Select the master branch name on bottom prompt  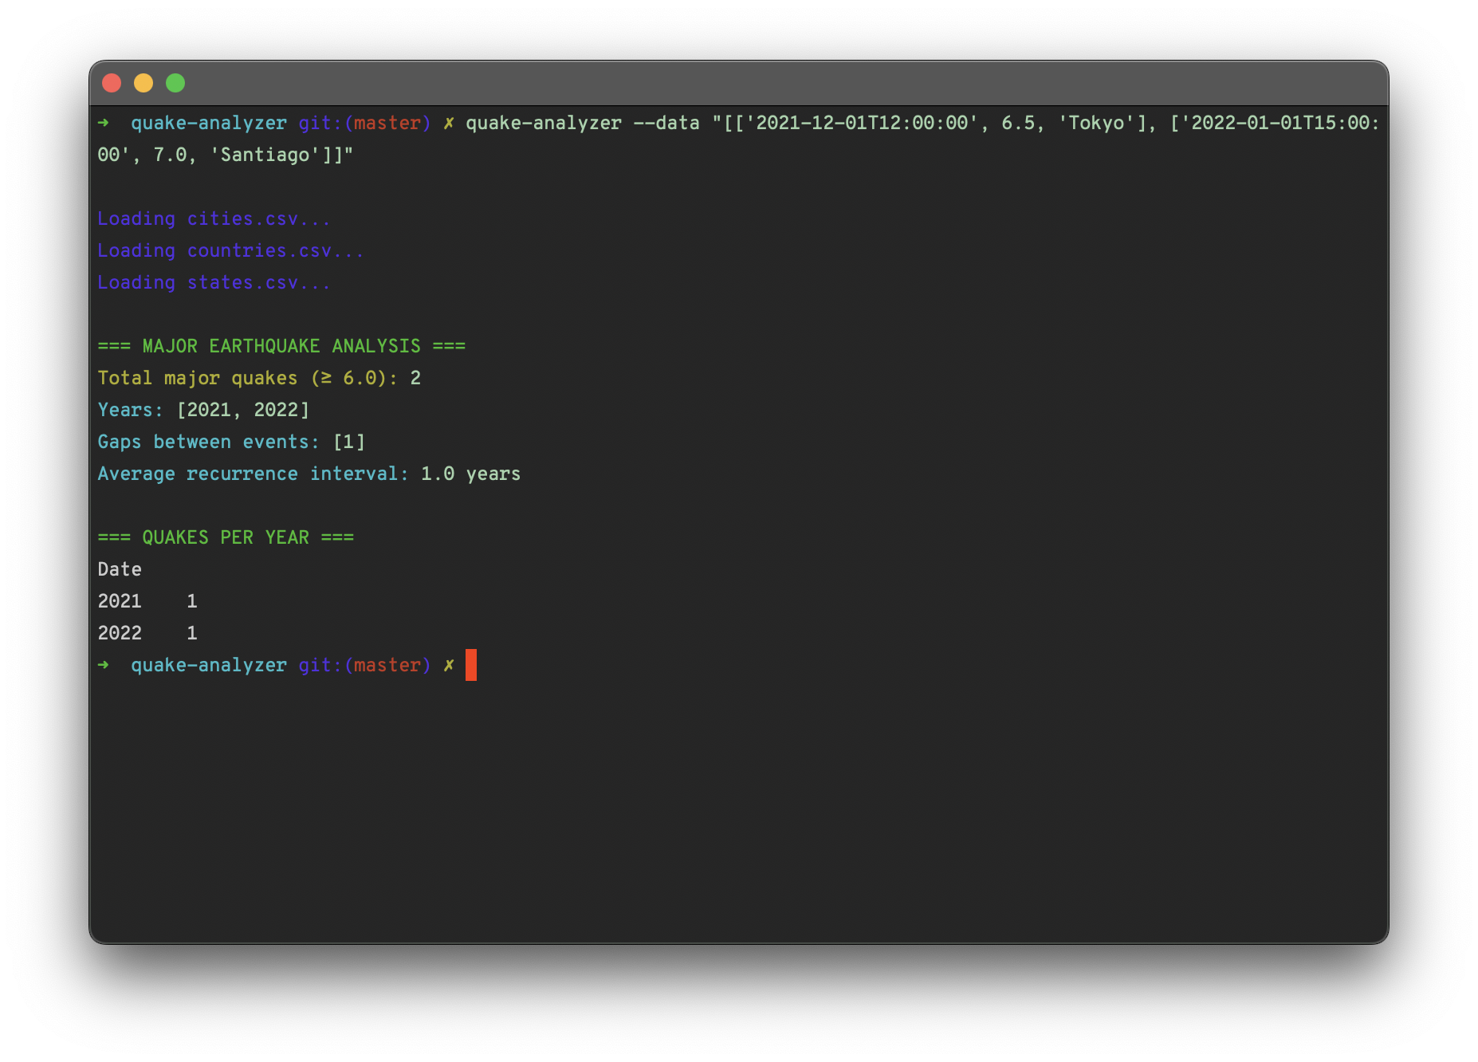388,664
